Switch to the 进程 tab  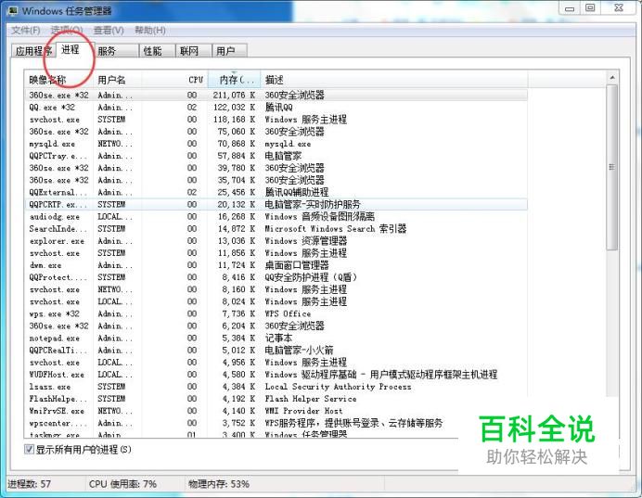point(75,49)
